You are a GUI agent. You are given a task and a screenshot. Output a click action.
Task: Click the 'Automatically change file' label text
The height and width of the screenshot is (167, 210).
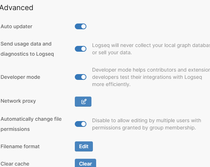coord(31,119)
